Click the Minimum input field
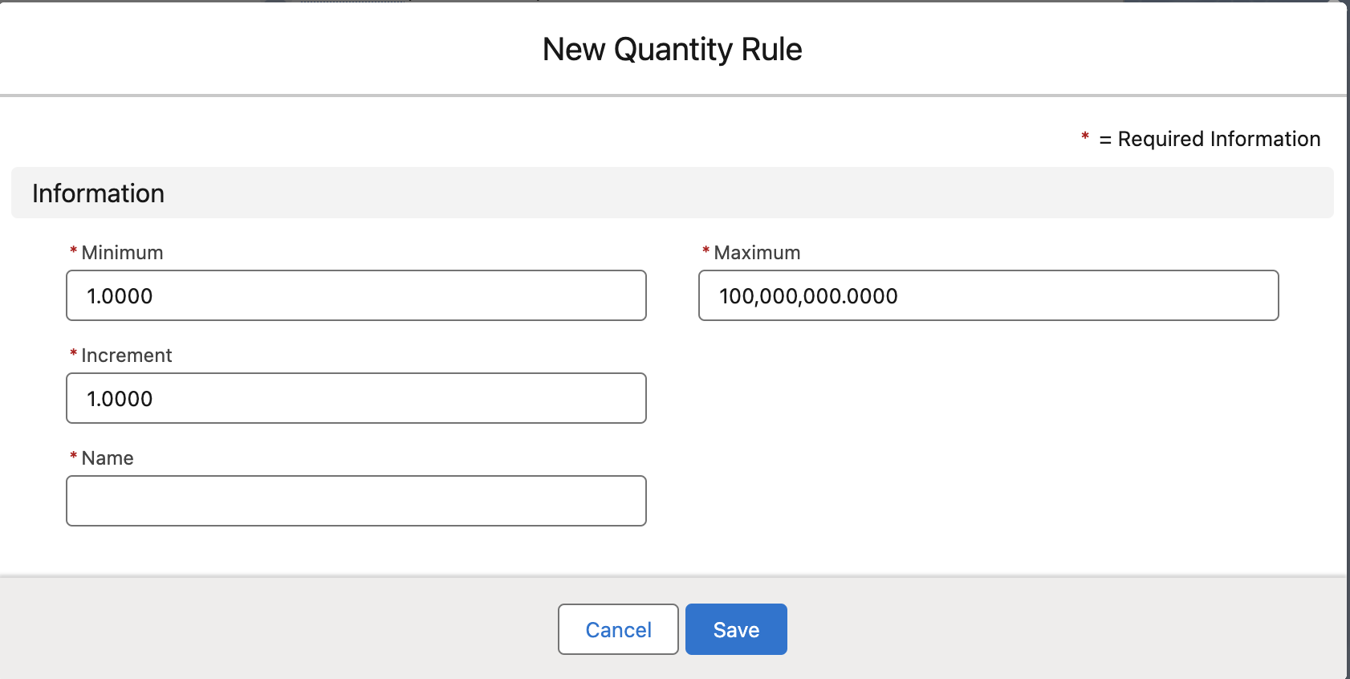1350x679 pixels. click(356, 295)
